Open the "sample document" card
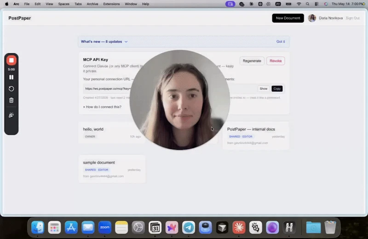This screenshot has width=368, height=239. 112,169
